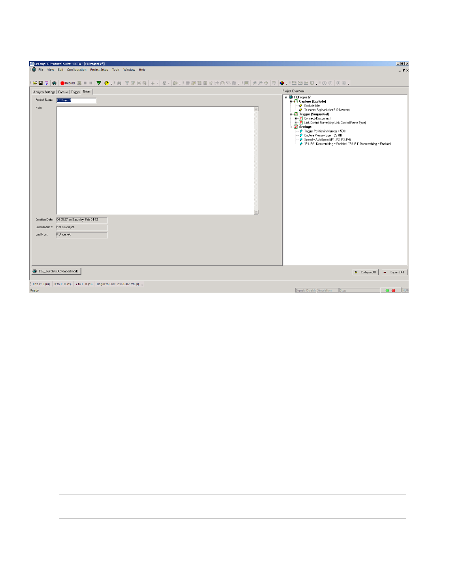The height and width of the screenshot is (582, 449).
Task: Select Exclude Idle tree item
Action: (312, 106)
